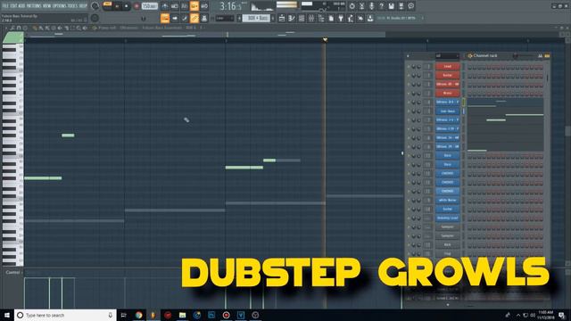
Task: Open the piano roll wrench Tools icon
Action: click(x=12, y=28)
